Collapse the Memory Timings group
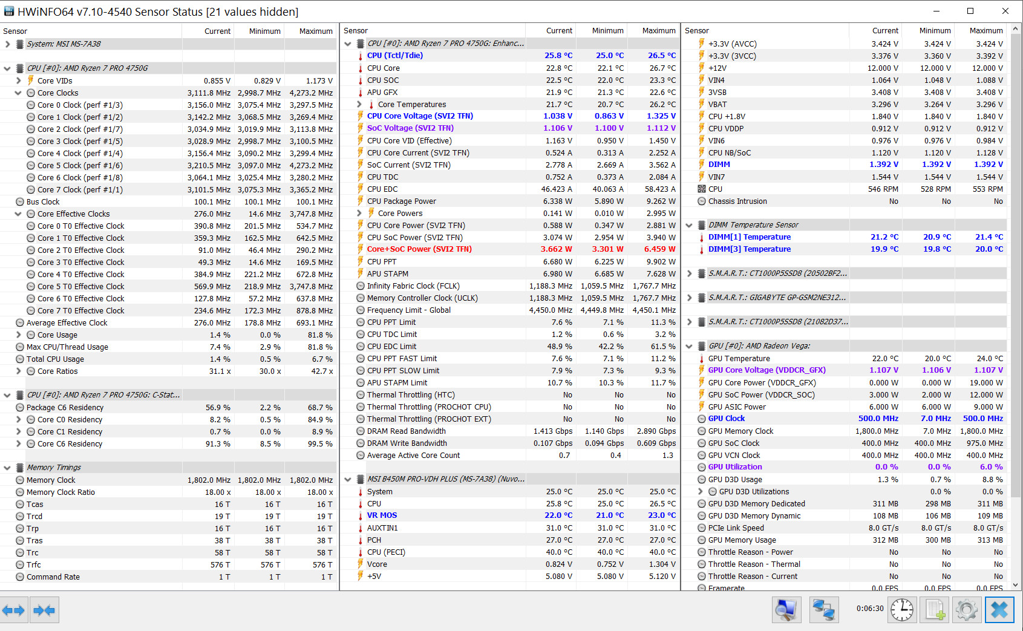 click(7, 468)
